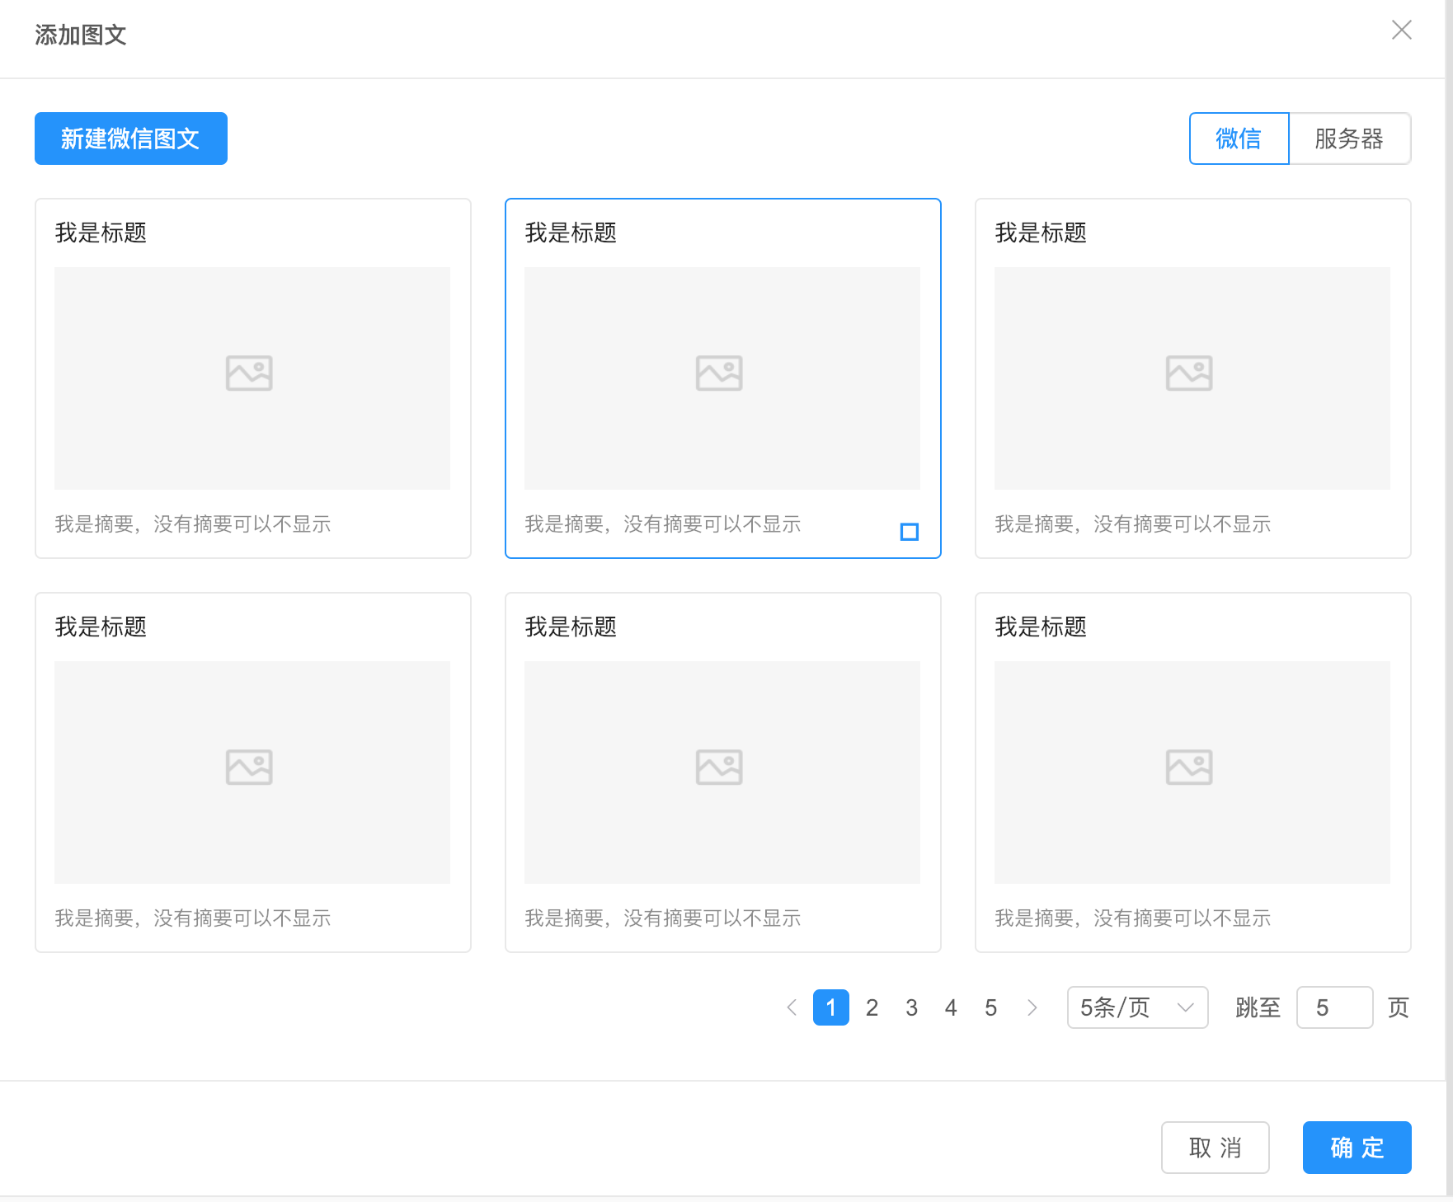This screenshot has height=1202, width=1453.
Task: Select the image placeholder of the bottom-middle card
Action: click(x=722, y=772)
